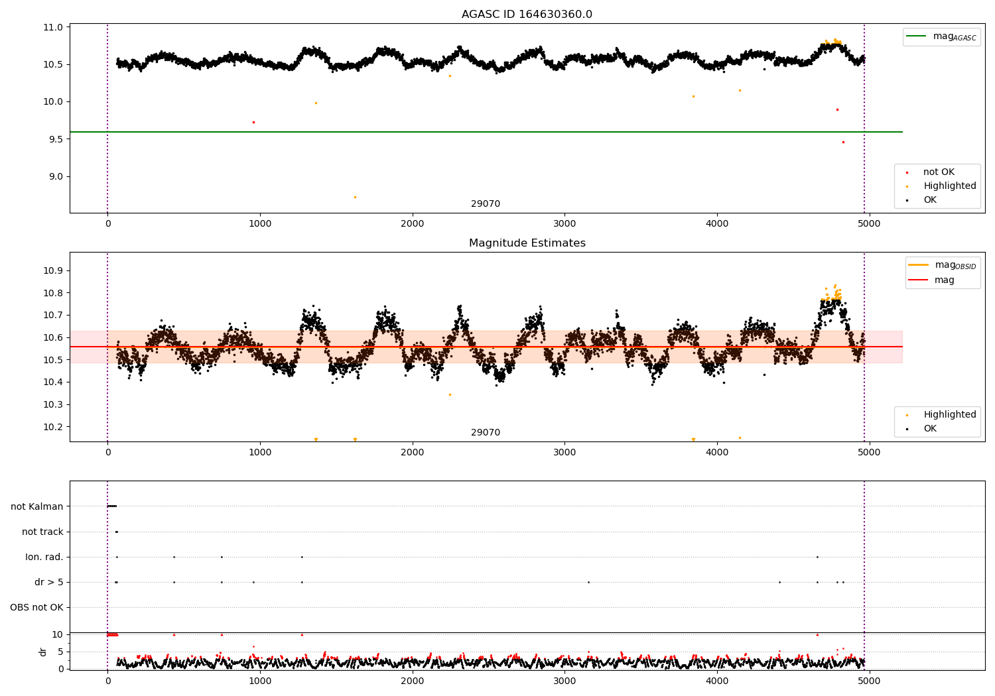This screenshot has height=696, width=995.
Task: Click y-axis tick '10.7' in middle plot
Action: pos(53,316)
